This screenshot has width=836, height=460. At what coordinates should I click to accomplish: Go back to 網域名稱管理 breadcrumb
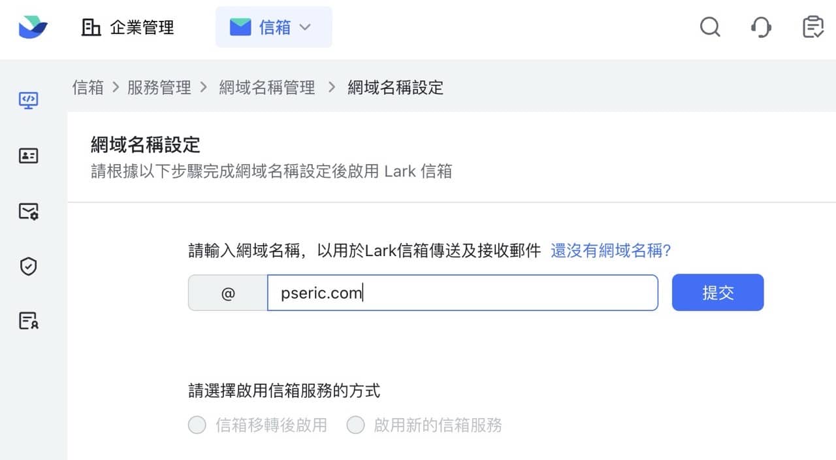click(x=267, y=88)
